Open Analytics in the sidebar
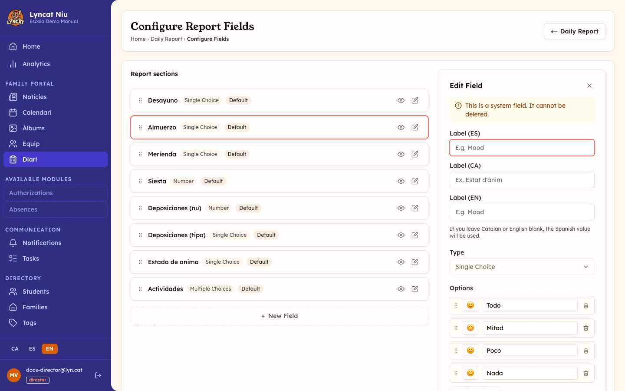 56,64
